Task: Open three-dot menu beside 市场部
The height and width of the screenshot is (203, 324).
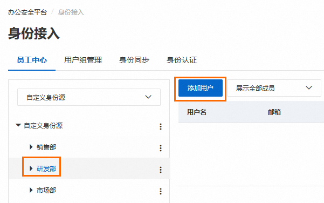Action: click(161, 191)
